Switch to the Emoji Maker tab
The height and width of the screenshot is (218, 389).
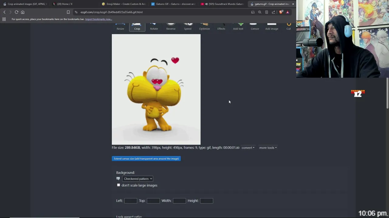click(x=124, y=4)
